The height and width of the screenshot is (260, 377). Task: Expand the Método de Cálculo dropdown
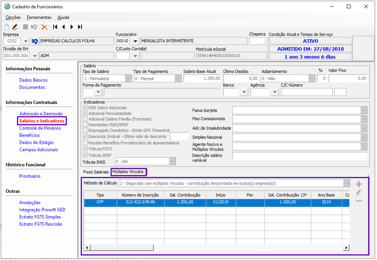coord(346,183)
